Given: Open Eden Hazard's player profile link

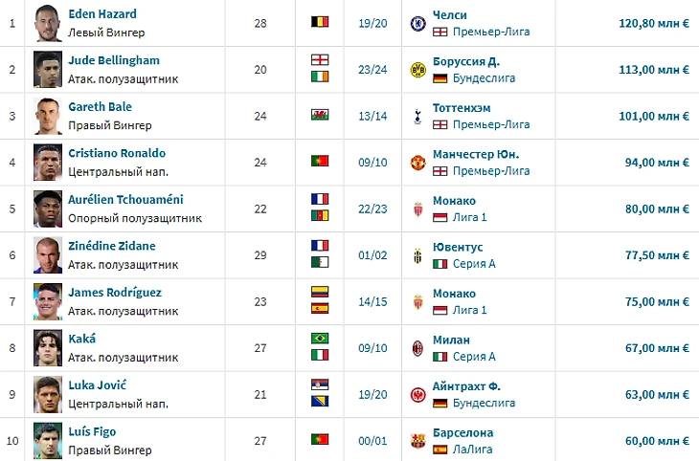Looking at the screenshot, I should (102, 13).
